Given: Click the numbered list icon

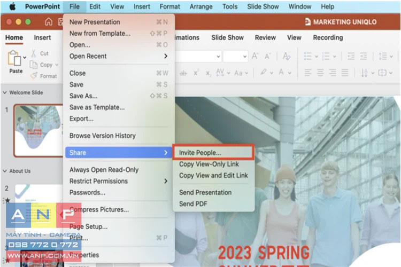Looking at the screenshot, I should 326,56.
